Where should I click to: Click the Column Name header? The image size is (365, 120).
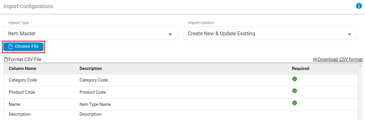pos(23,69)
